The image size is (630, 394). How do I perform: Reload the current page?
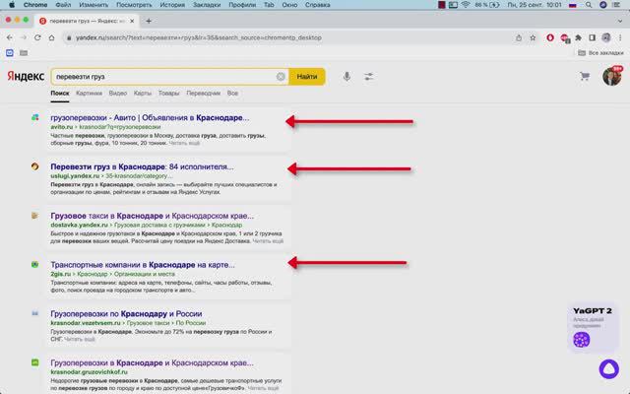pyautogui.click(x=37, y=37)
